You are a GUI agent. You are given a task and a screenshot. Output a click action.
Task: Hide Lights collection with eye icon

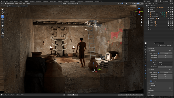coord(170,26)
